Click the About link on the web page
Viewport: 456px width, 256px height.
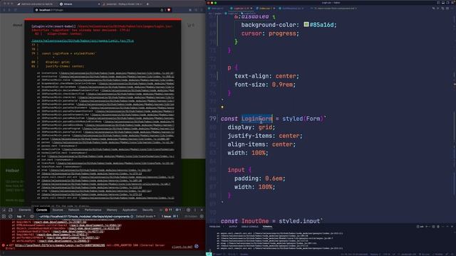click(x=17, y=26)
